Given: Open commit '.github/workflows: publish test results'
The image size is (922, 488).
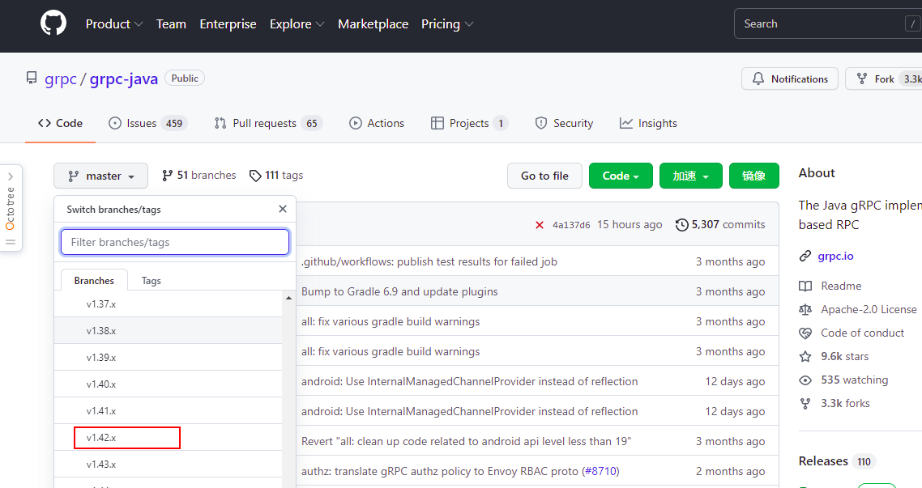Looking at the screenshot, I should pos(429,262).
